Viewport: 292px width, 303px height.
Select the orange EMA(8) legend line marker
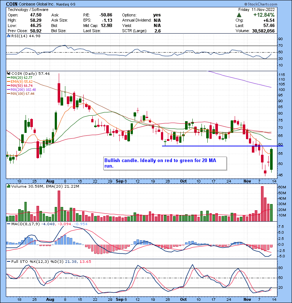pos(8,81)
